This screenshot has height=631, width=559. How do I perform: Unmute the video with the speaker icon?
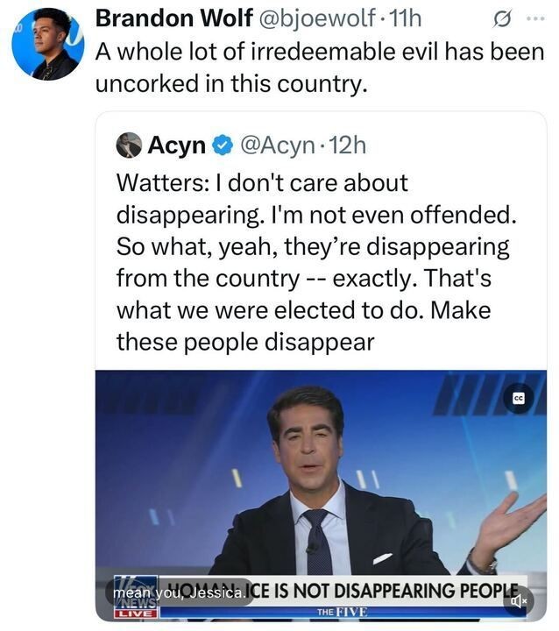519,600
